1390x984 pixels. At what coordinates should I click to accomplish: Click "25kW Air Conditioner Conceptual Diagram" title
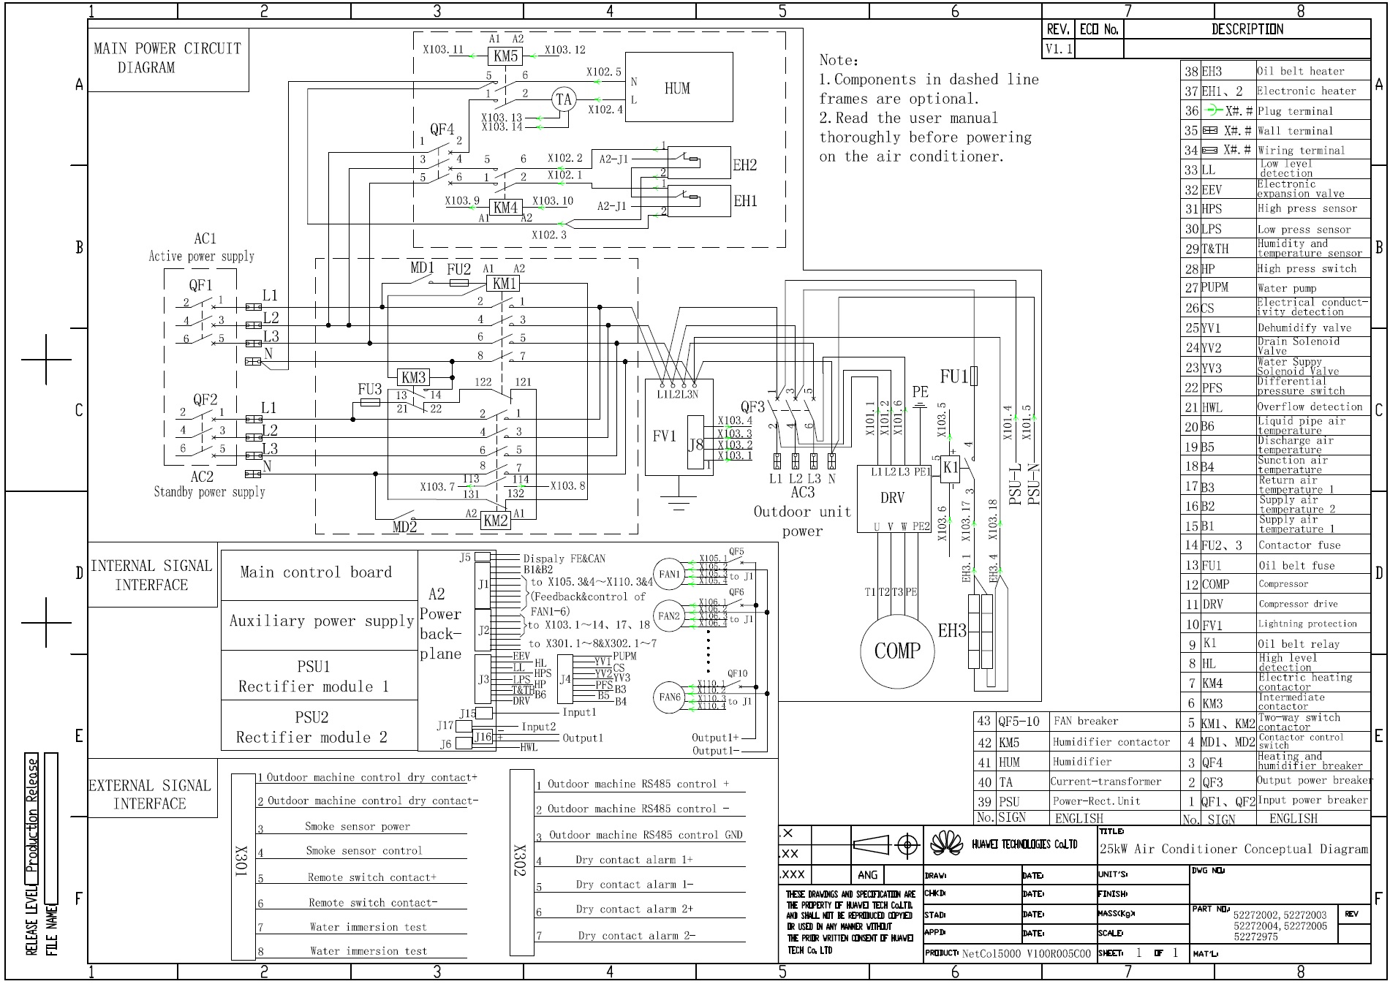point(1234,849)
